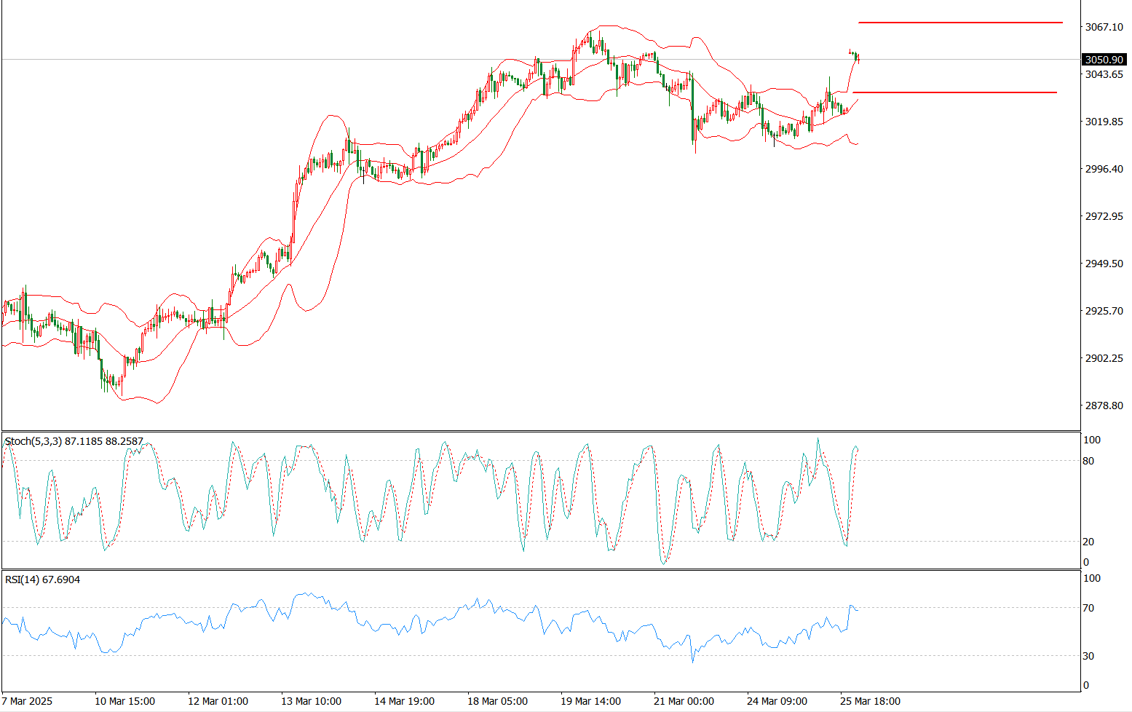Select the lower red horizontal support line
This screenshot has width=1132, height=712.
[x=954, y=92]
